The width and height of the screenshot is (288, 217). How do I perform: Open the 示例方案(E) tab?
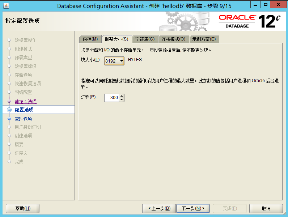[x=204, y=39]
